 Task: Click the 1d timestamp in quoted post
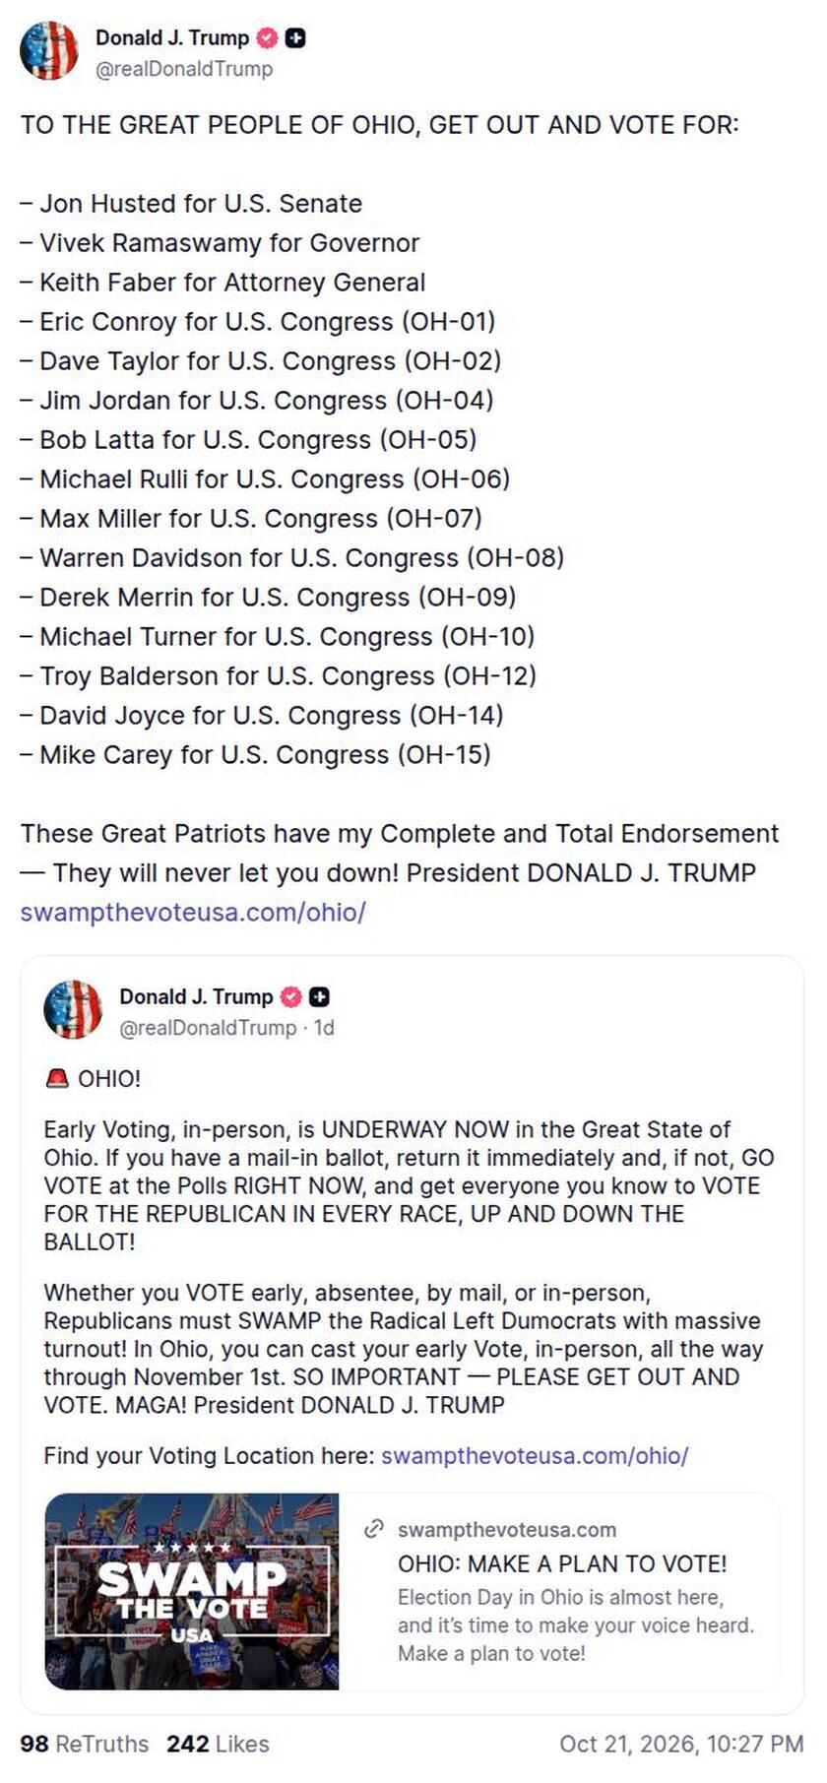click(x=324, y=1027)
